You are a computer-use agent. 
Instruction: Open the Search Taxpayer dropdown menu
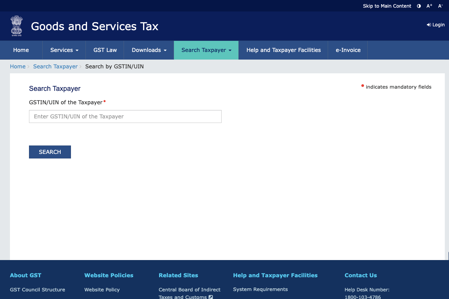point(206,50)
